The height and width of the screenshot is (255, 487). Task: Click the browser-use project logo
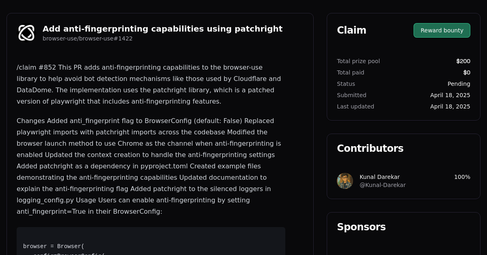coord(26,33)
